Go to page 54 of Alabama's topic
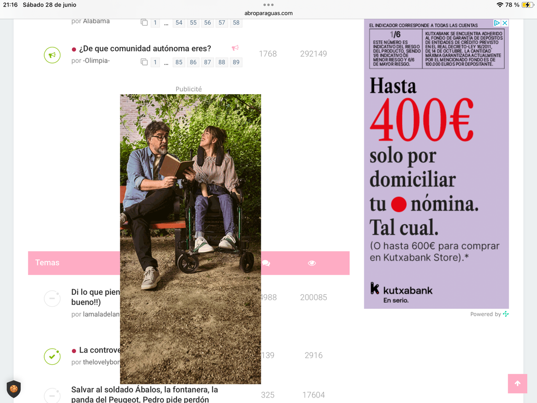This screenshot has width=537, height=403. point(179,23)
